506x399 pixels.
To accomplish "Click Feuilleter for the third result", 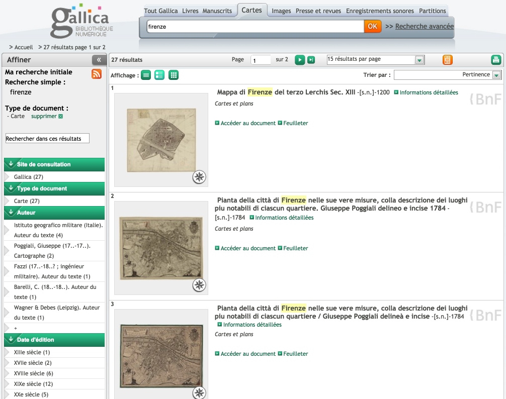I will pyautogui.click(x=293, y=354).
